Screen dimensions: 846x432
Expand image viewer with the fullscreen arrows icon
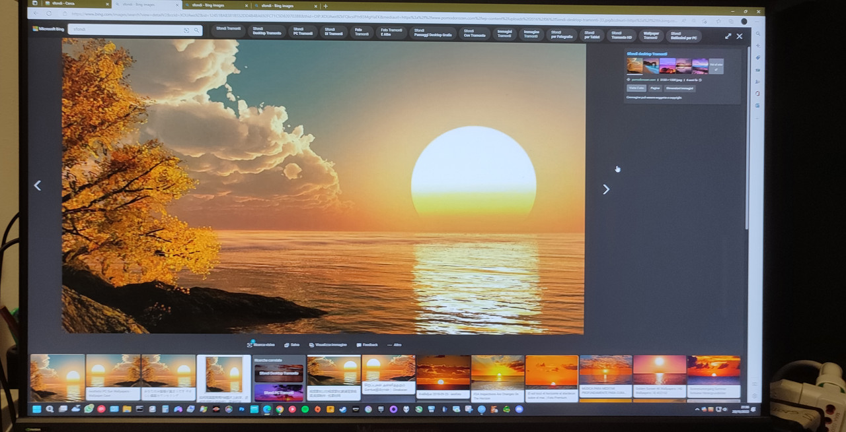click(728, 36)
